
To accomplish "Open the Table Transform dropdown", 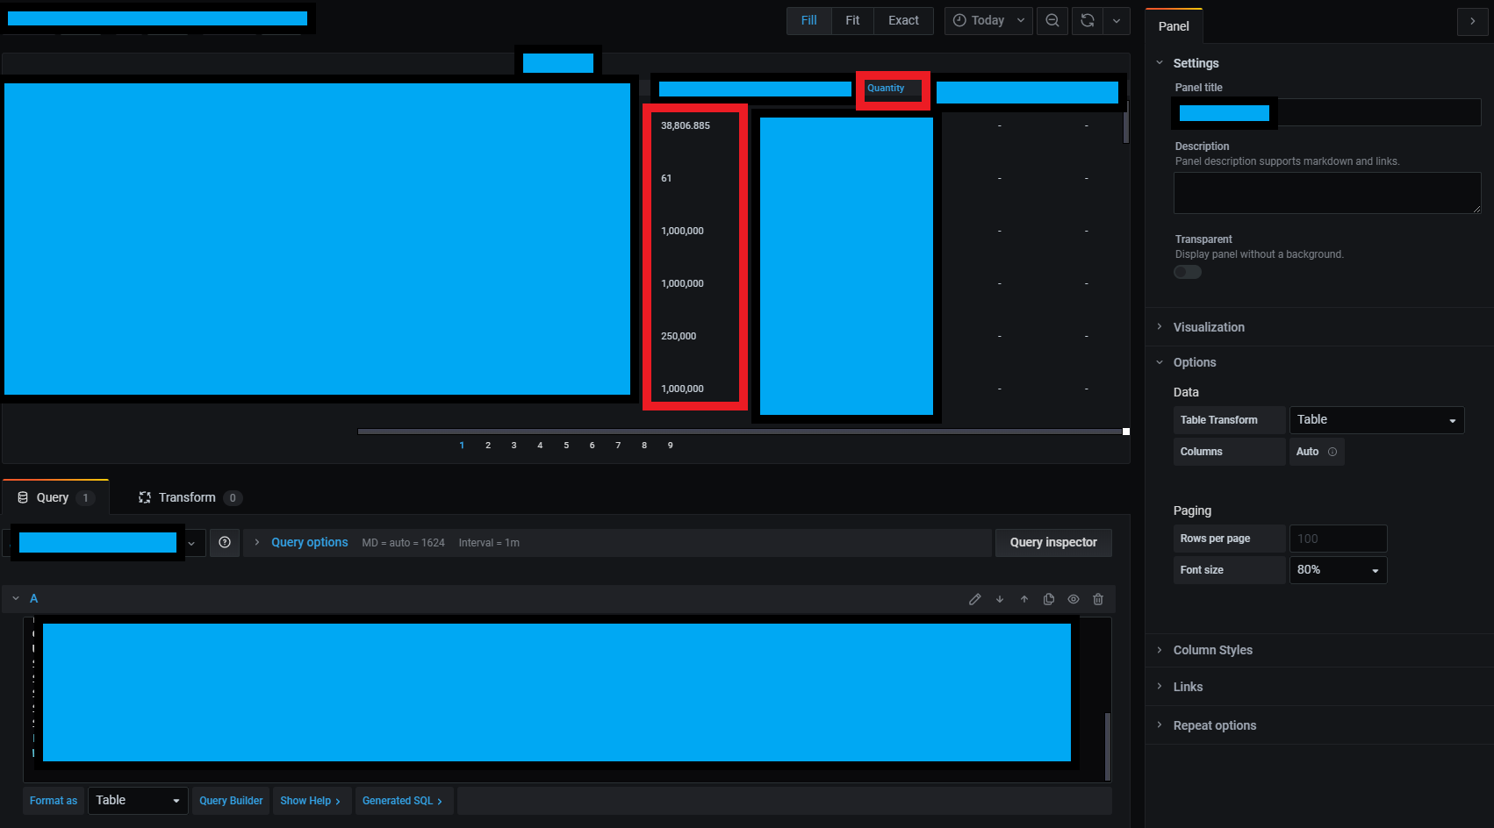I will click(x=1375, y=419).
